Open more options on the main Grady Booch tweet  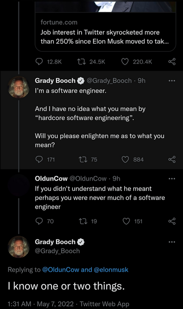pos(172,242)
